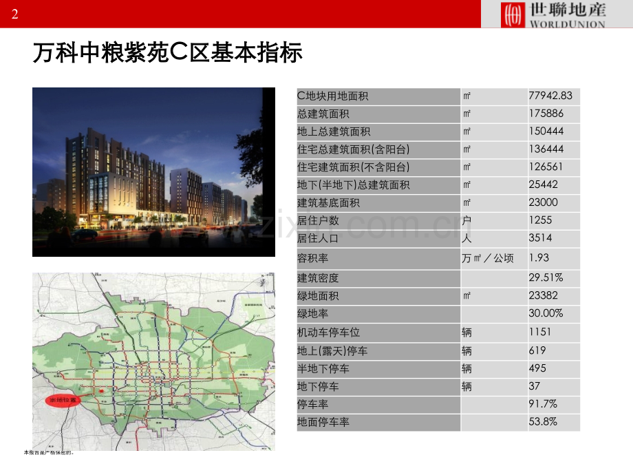The height and width of the screenshot is (475, 633).
Task: Select the cell 居住人口
Action: coord(378,238)
